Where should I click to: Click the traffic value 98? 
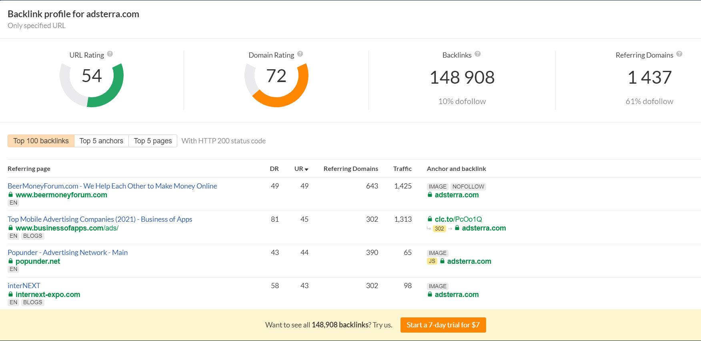(408, 286)
